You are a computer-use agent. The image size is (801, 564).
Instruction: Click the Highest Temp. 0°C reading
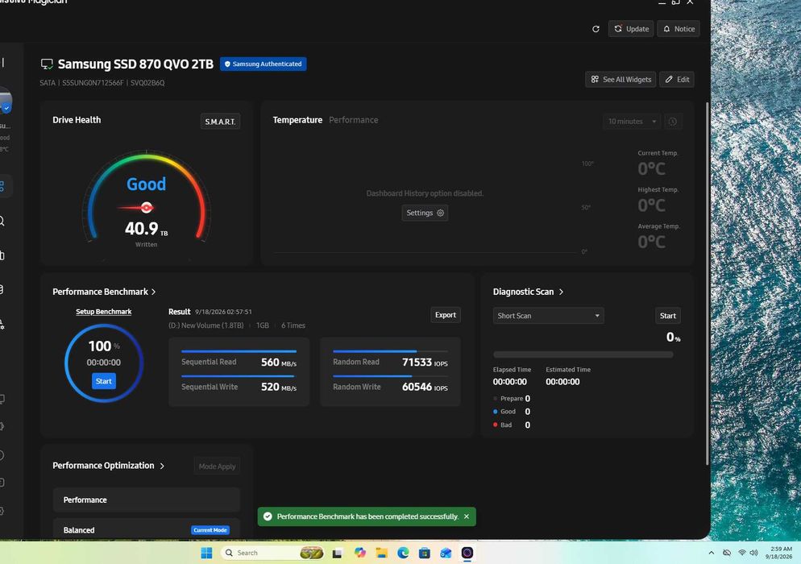pyautogui.click(x=651, y=205)
